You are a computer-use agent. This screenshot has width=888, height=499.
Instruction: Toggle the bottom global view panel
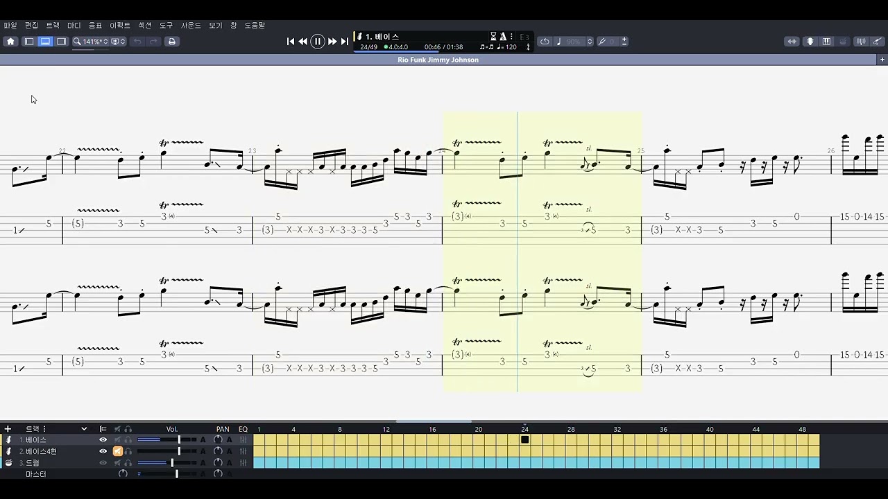[45, 42]
